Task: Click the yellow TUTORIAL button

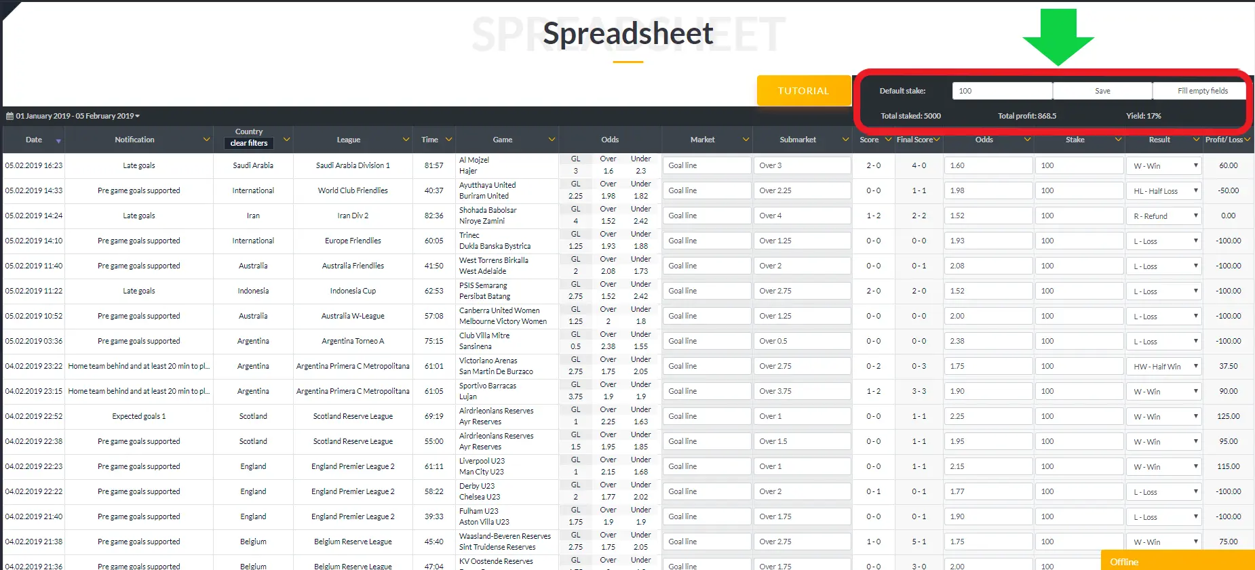Action: tap(803, 91)
